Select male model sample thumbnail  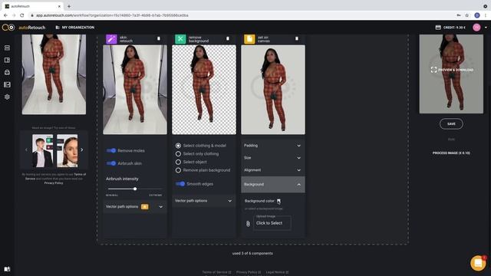click(x=43, y=151)
